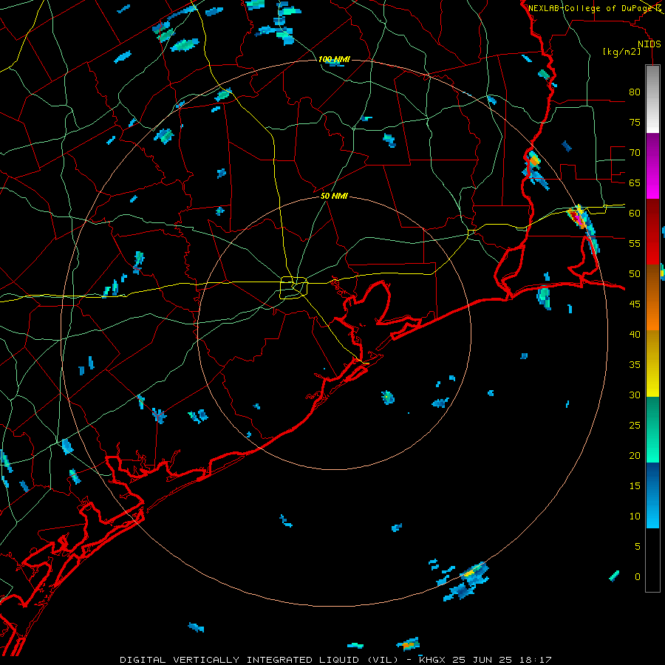This screenshot has height=665, width=665.
Task: Click the 50 value on the scale
Action: (635, 273)
